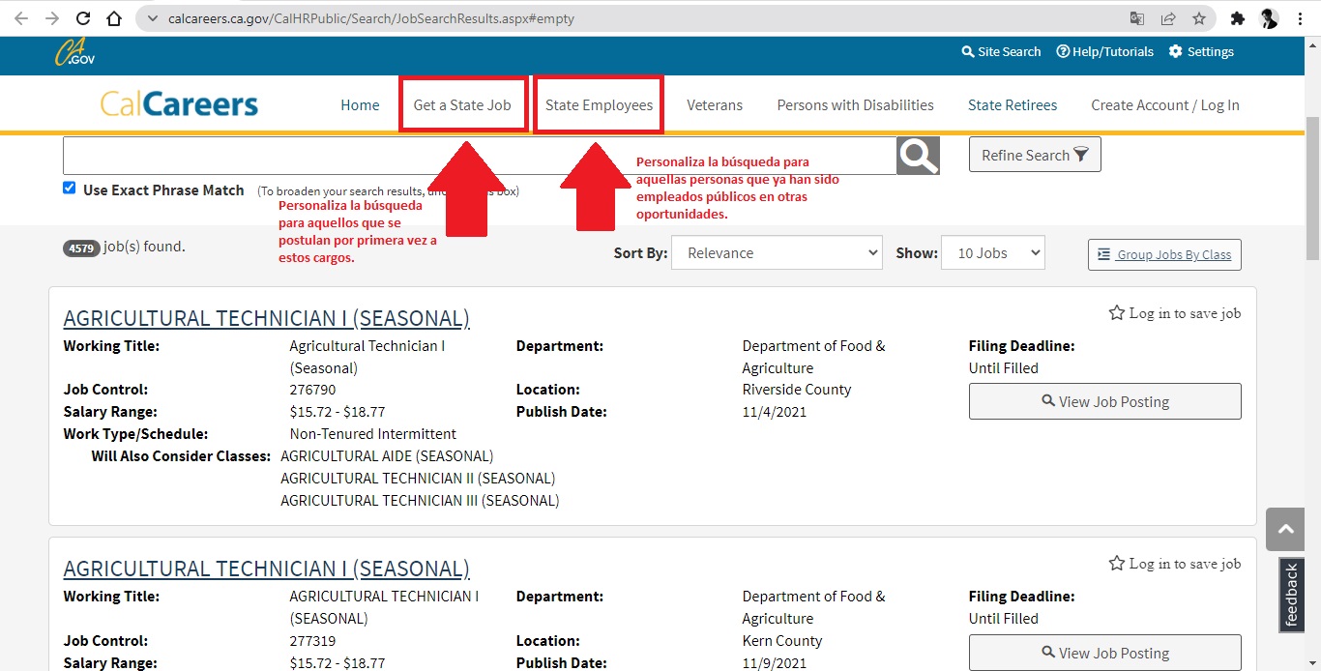
Task: Click the CA.gov logo icon
Action: coord(74,52)
